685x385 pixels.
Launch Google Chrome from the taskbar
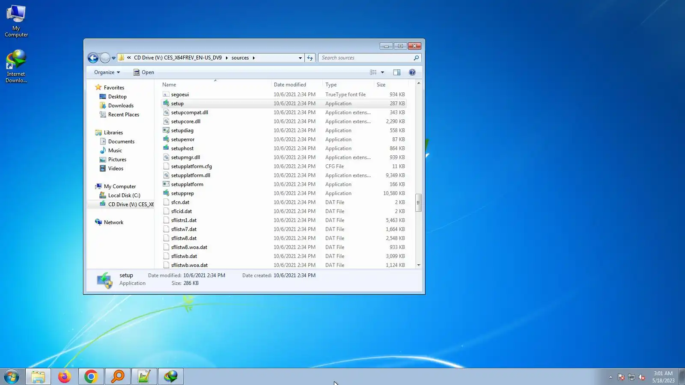(x=91, y=377)
